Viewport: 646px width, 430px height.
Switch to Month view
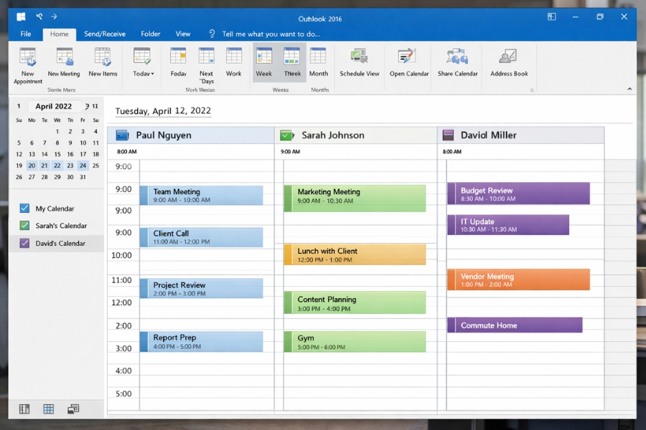[x=318, y=63]
